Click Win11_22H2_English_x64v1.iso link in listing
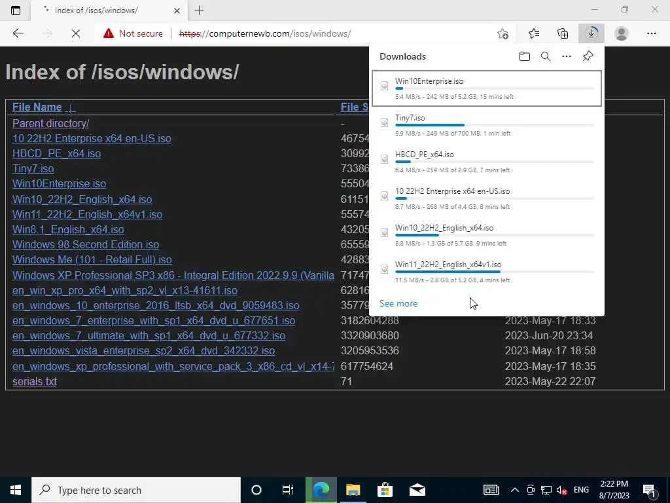 (x=87, y=214)
